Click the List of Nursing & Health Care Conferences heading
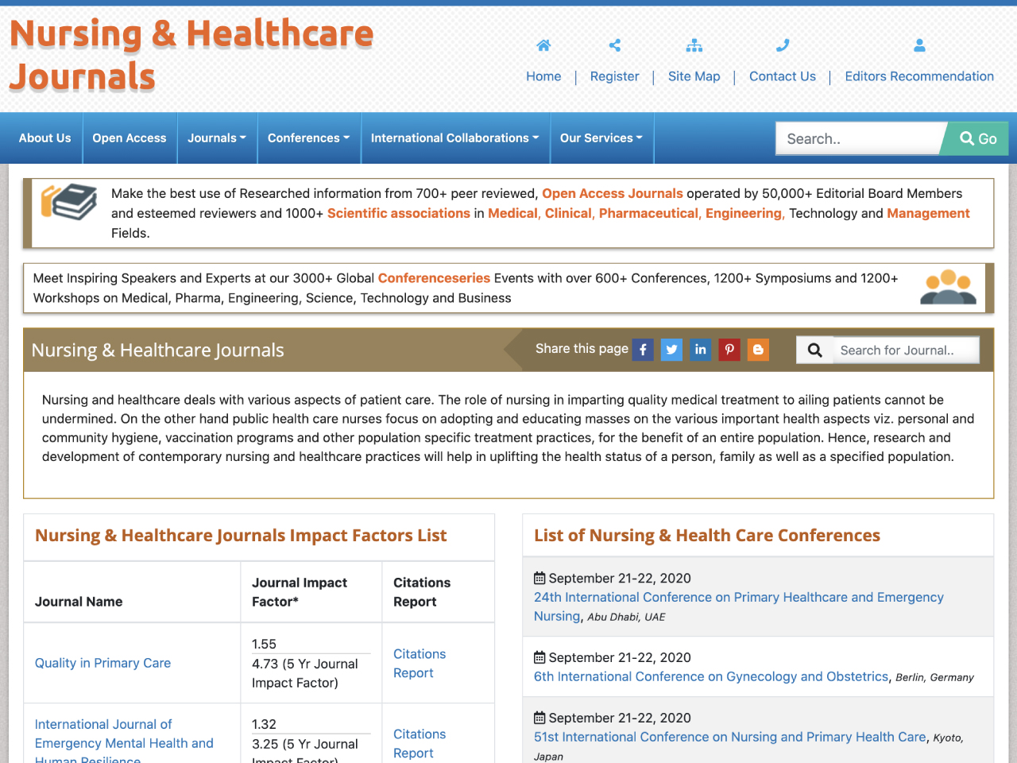 coord(707,536)
